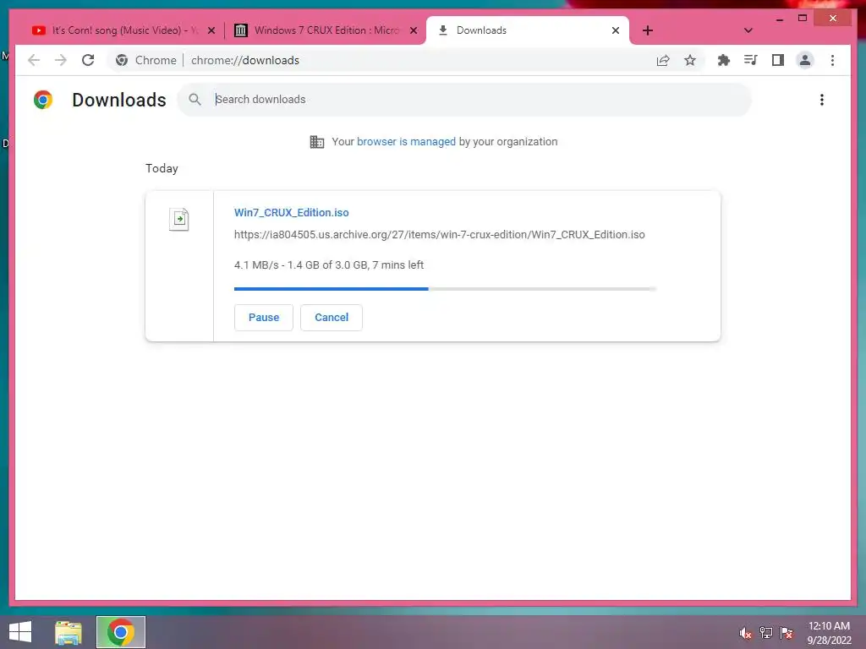Click the Chrome logo beside Downloads heading

(43, 100)
